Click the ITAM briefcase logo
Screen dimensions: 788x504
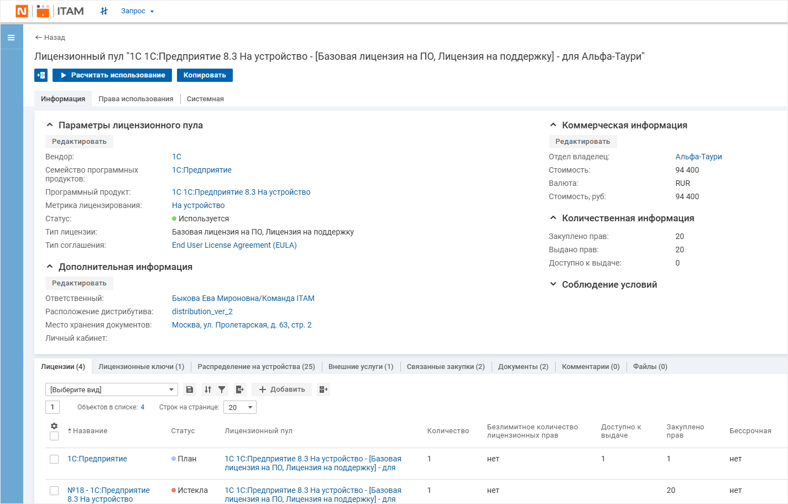(43, 11)
